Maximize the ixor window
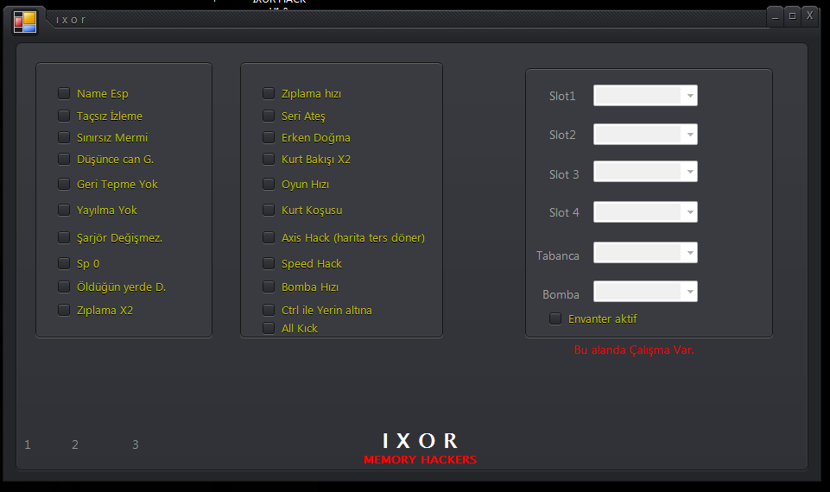Image resolution: width=830 pixels, height=492 pixels. [x=792, y=16]
